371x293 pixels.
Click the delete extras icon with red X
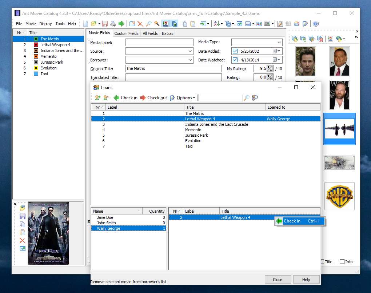pyautogui.click(x=320, y=39)
